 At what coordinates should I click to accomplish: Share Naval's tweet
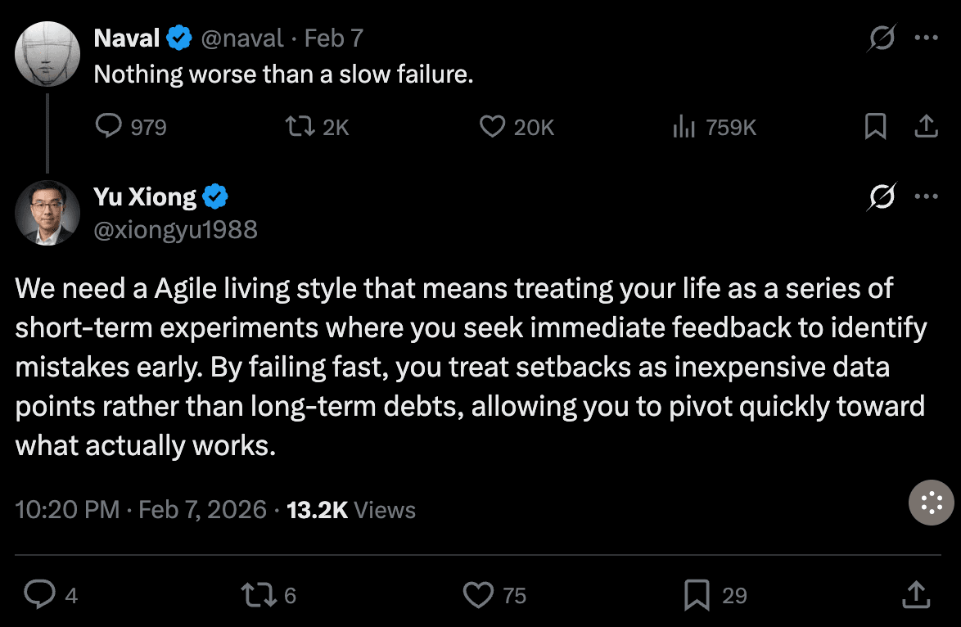pyautogui.click(x=925, y=127)
